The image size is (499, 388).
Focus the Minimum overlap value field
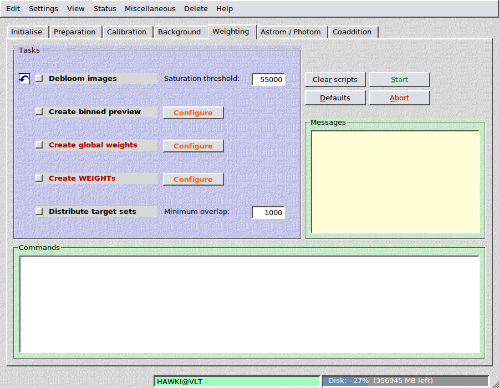tap(268, 212)
